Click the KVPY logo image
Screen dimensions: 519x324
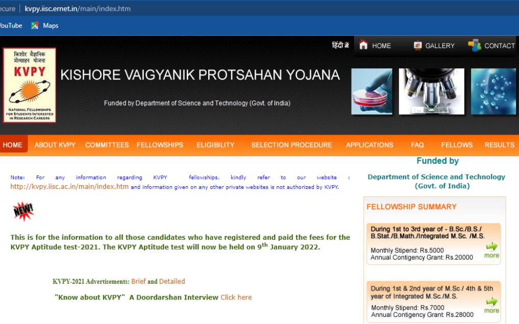pos(30,85)
